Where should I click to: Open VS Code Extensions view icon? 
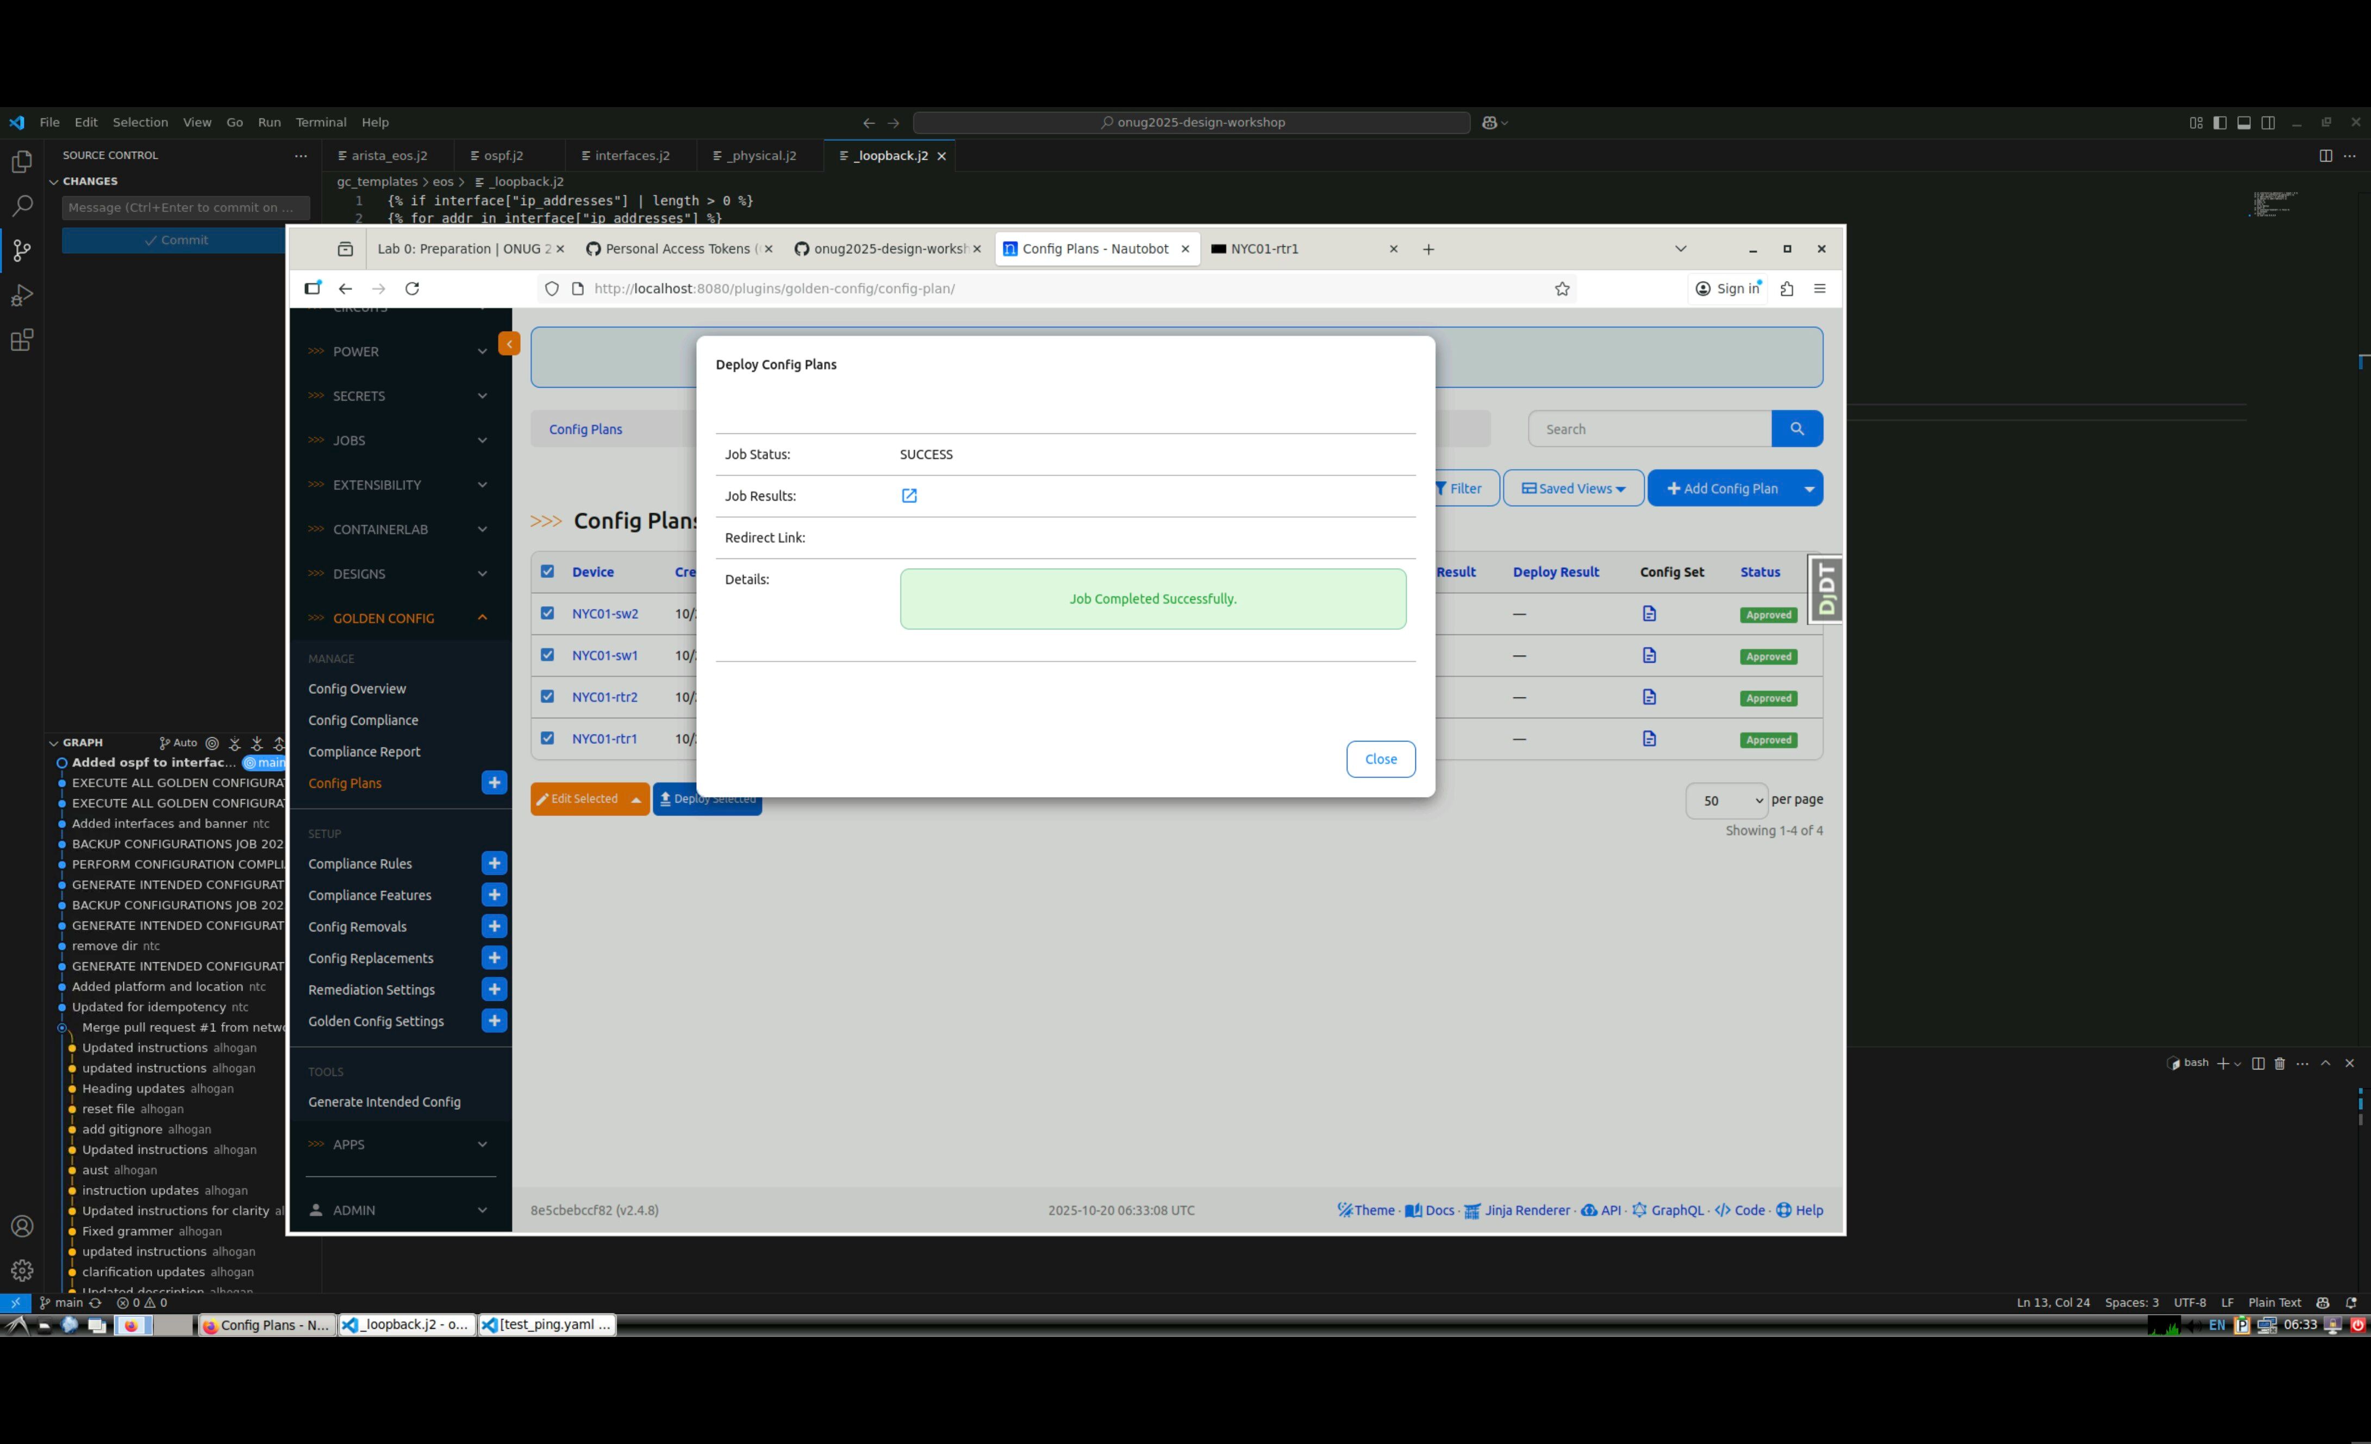21,340
